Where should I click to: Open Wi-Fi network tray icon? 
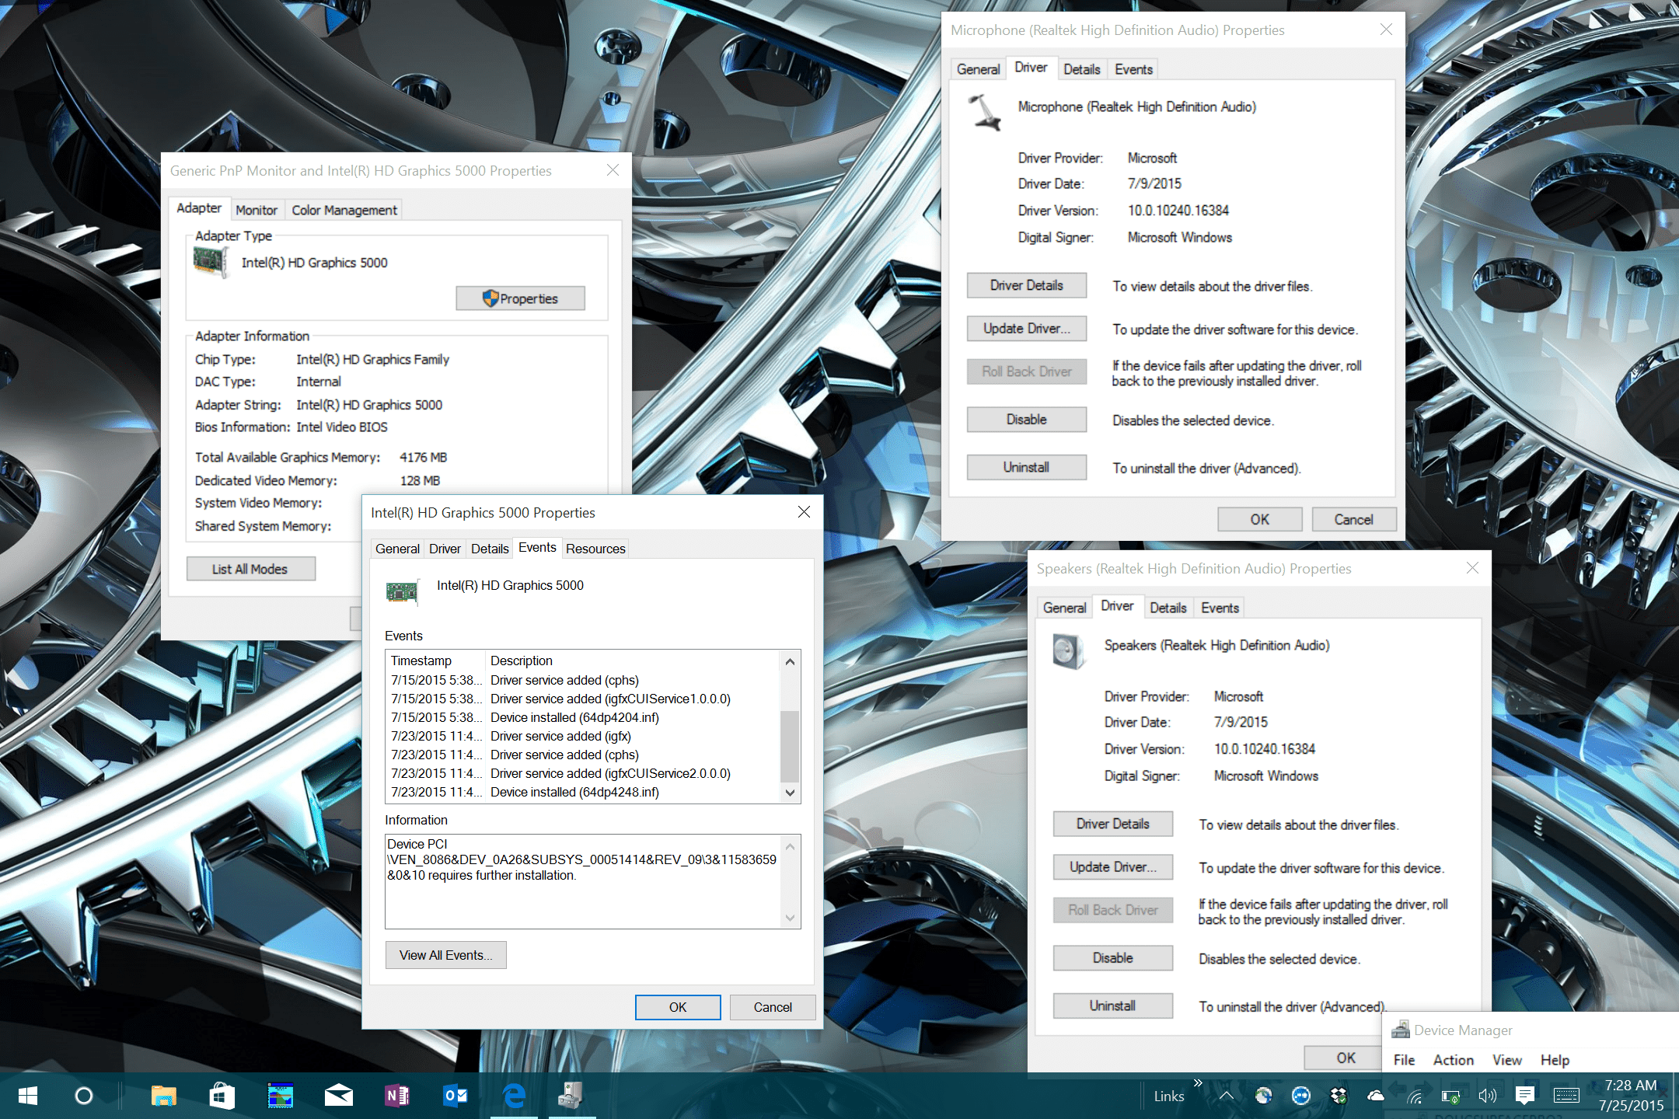1414,1096
